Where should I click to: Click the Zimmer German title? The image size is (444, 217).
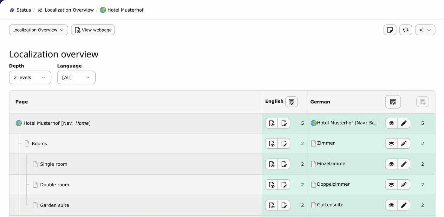point(326,143)
